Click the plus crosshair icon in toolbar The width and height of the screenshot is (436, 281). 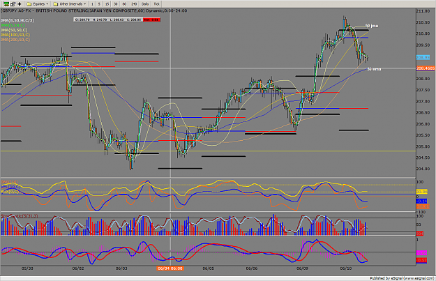[x=20, y=4]
